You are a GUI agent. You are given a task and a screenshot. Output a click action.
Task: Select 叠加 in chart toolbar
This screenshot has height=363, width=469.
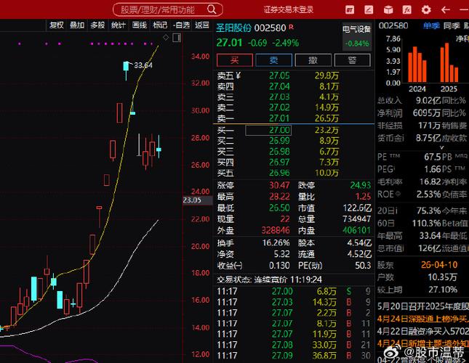[x=77, y=25]
